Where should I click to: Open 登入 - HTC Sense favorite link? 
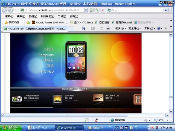tap(81, 22)
